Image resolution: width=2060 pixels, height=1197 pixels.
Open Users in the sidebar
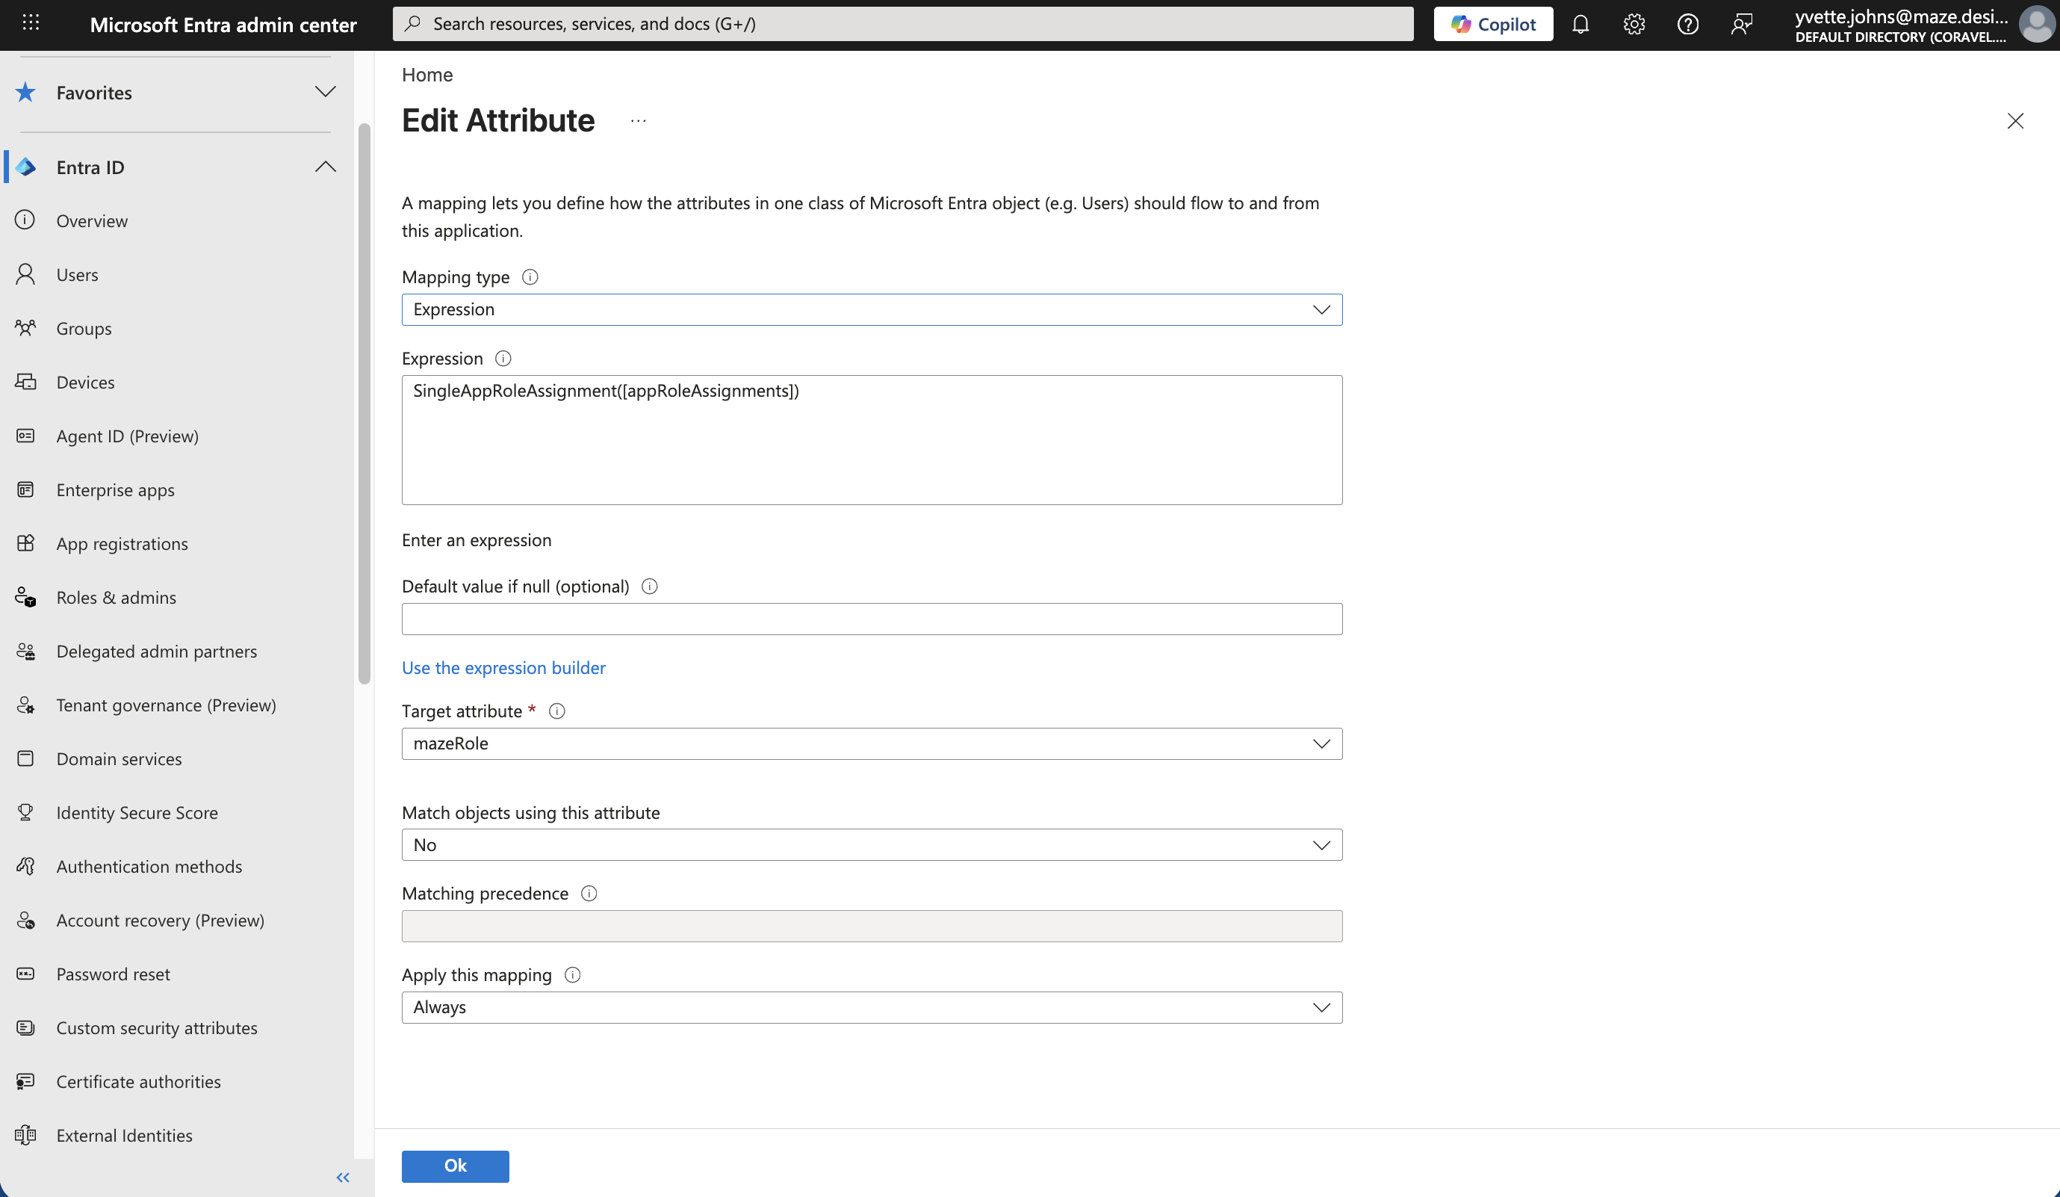click(x=77, y=275)
